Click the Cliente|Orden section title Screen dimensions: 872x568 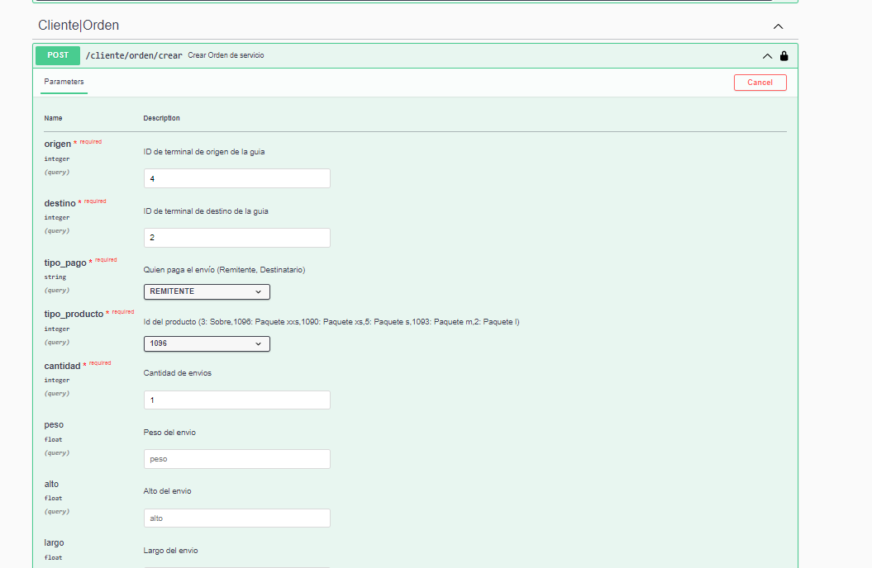click(79, 26)
